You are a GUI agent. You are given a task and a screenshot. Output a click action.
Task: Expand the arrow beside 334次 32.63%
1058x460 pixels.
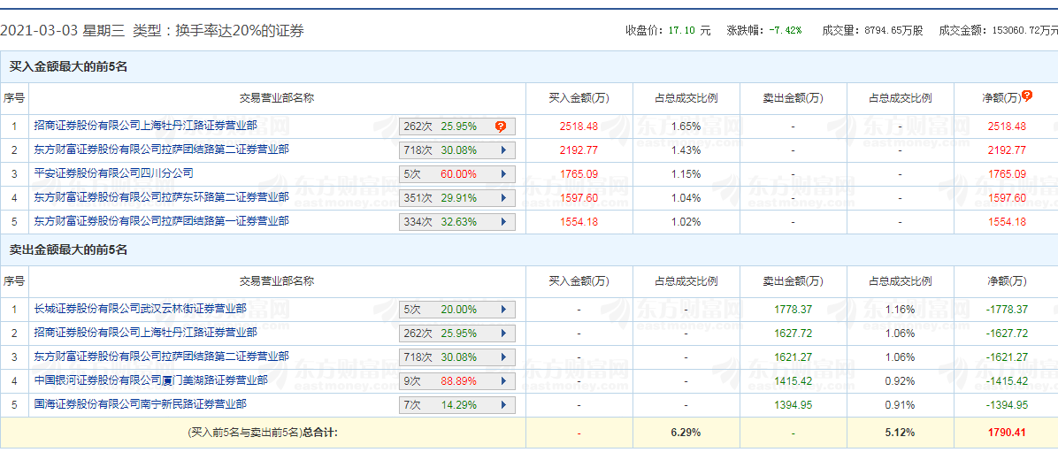(503, 222)
